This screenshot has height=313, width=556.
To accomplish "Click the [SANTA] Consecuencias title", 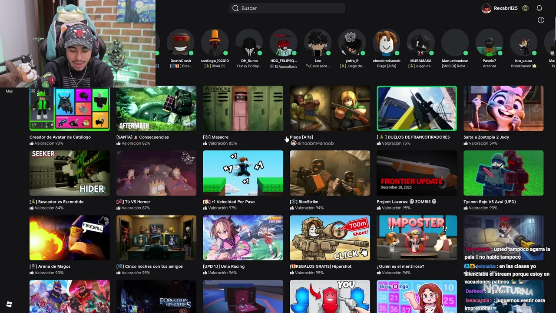I will (x=142, y=137).
